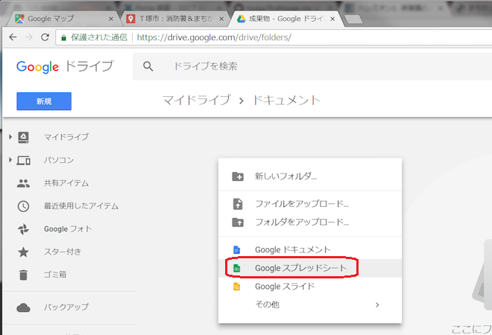Close the Google マップ tab

[x=111, y=19]
